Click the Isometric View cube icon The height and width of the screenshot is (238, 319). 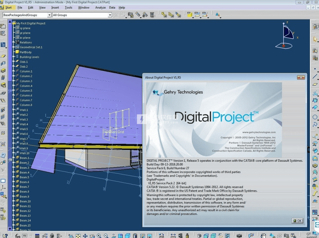(x=127, y=236)
